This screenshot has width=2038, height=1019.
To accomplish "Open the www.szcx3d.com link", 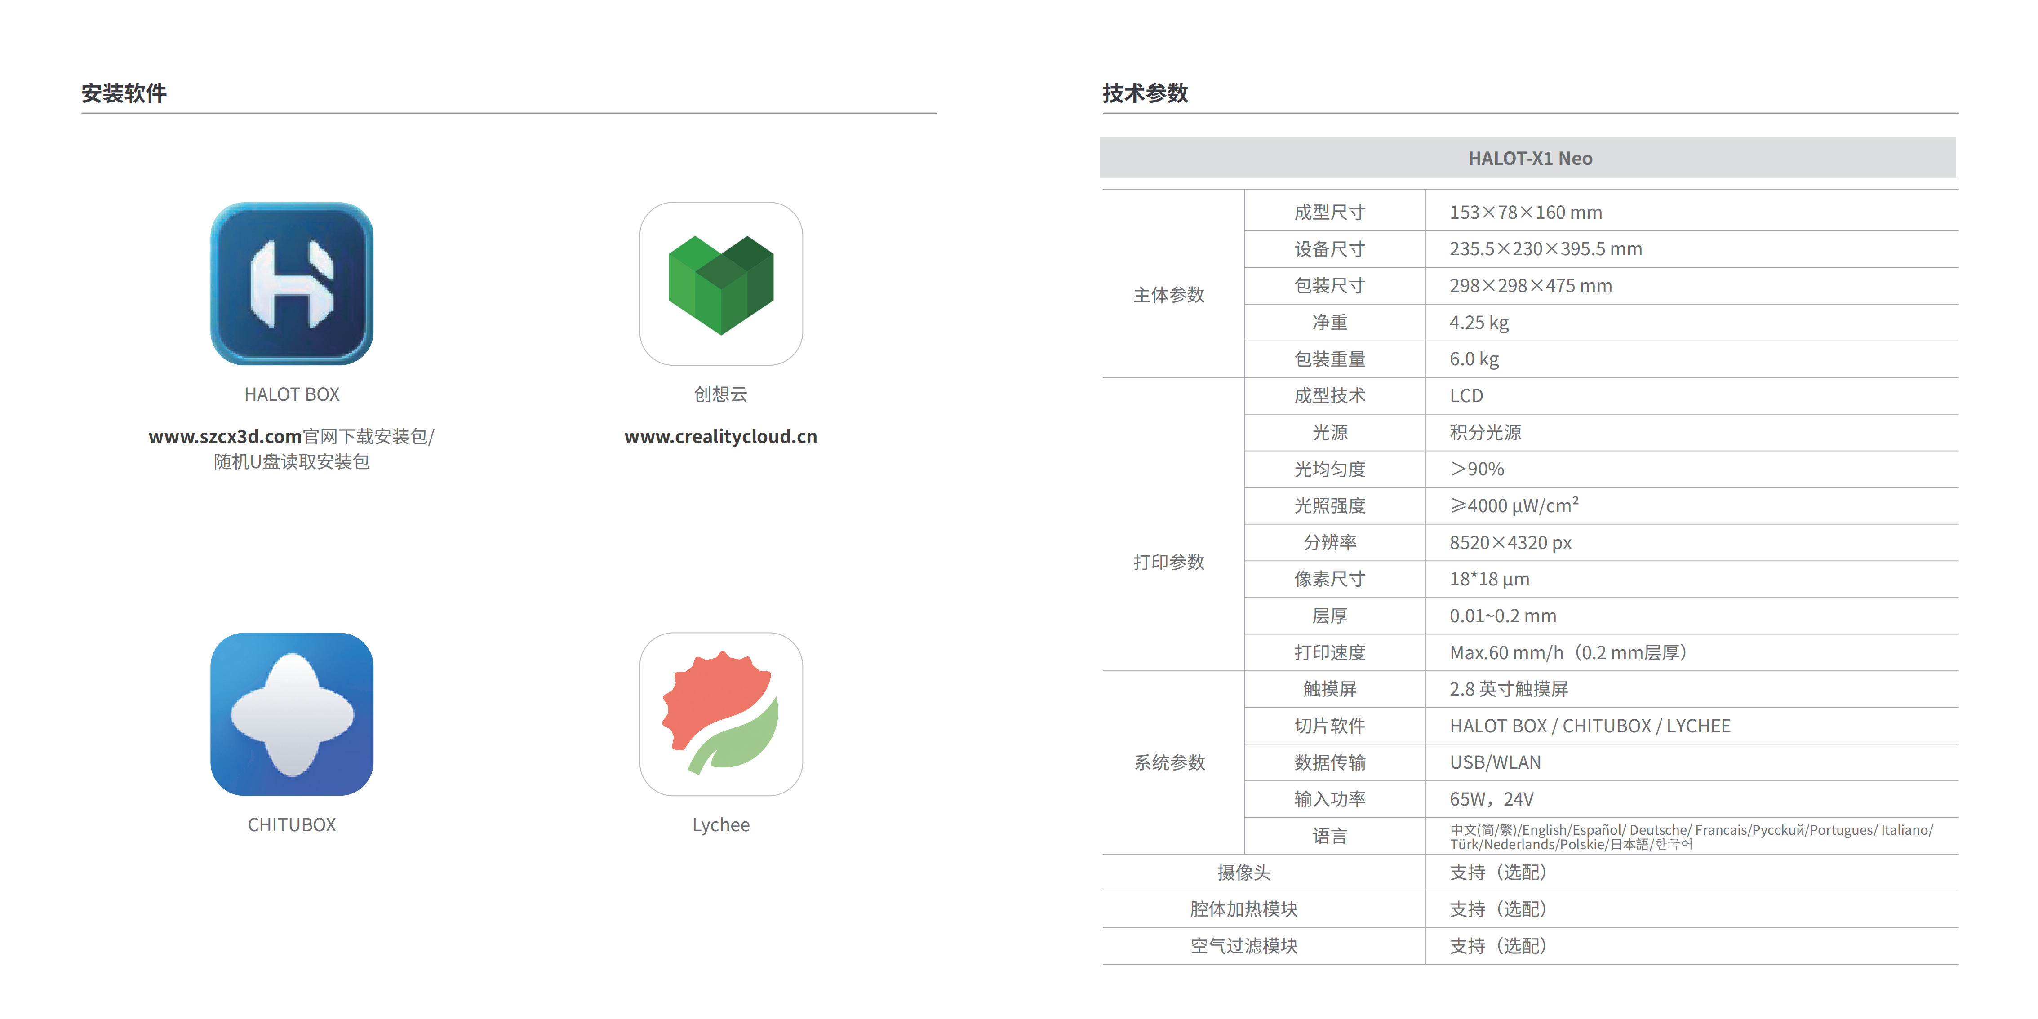I will pos(225,436).
